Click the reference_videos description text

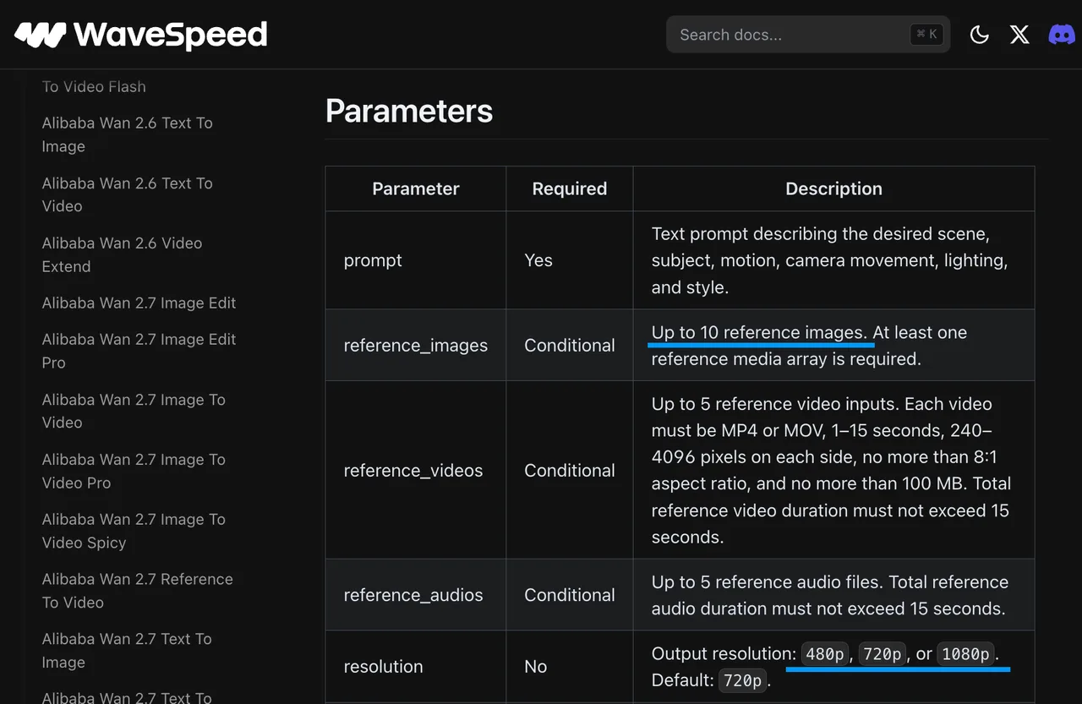point(831,470)
